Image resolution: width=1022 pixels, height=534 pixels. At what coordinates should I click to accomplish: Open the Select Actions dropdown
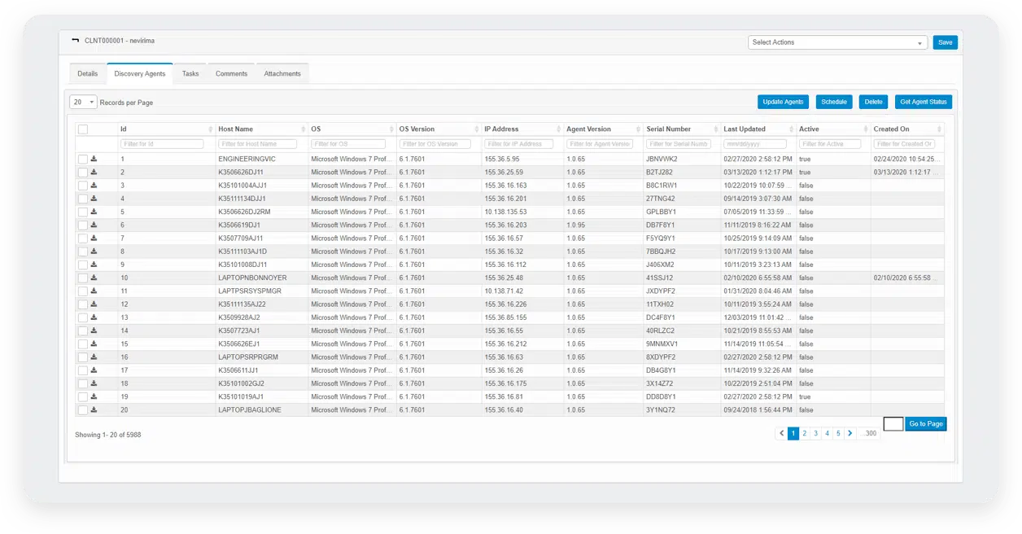[x=837, y=42]
